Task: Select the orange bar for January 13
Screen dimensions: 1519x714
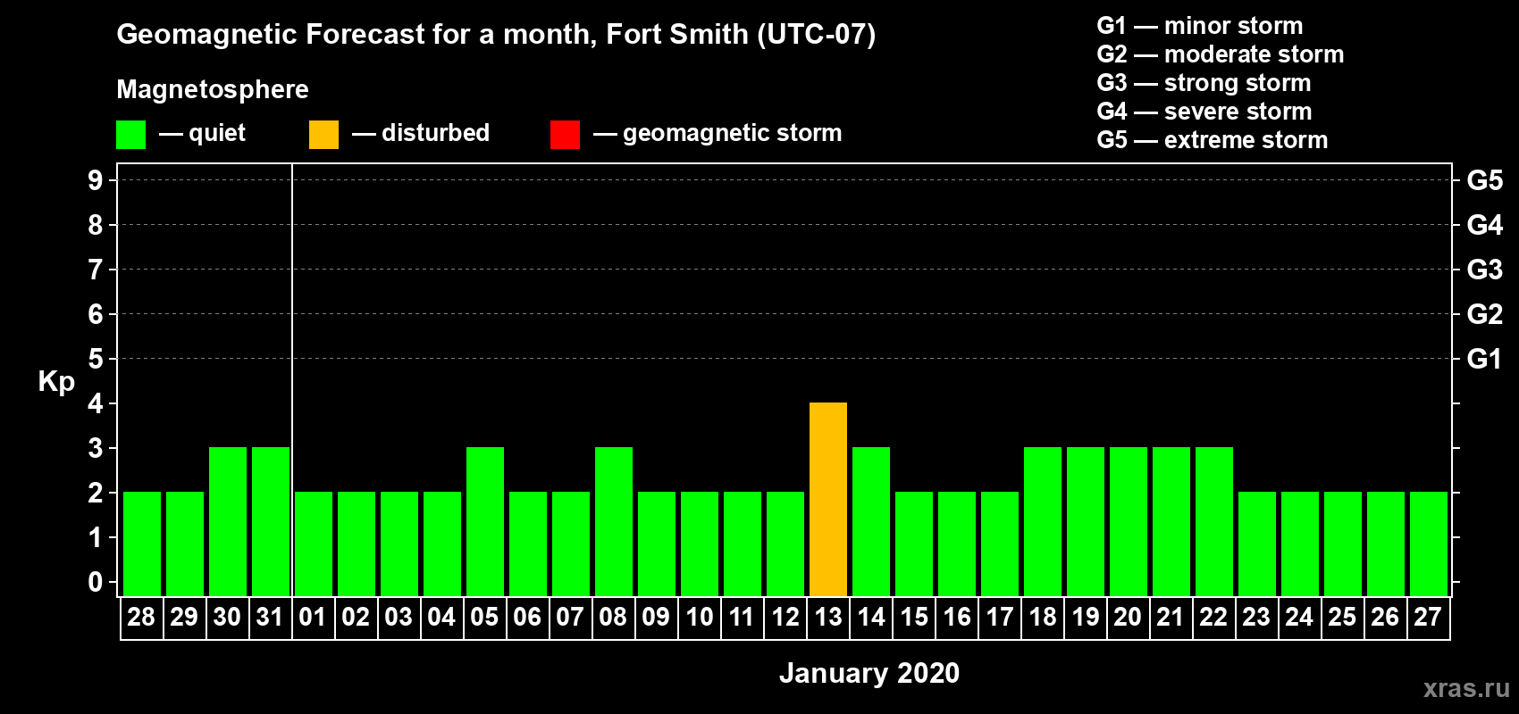Action: [828, 499]
